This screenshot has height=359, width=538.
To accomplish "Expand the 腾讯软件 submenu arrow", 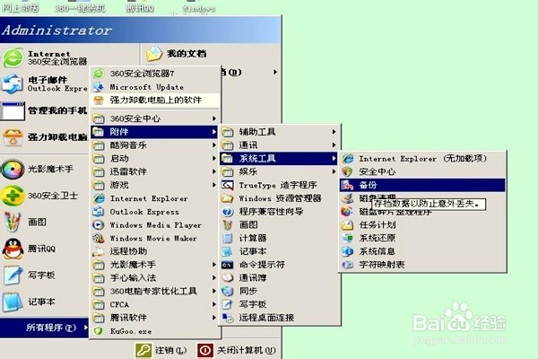I will tap(214, 318).
